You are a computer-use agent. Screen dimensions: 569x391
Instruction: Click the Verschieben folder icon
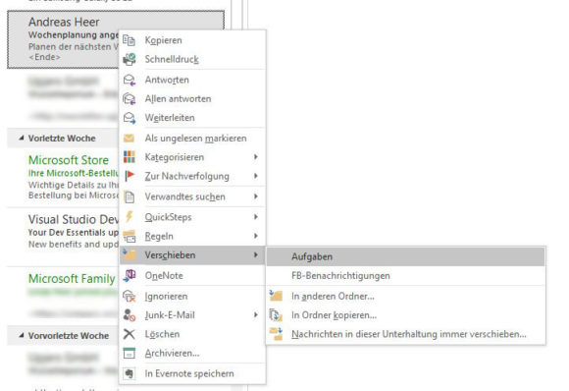(129, 254)
